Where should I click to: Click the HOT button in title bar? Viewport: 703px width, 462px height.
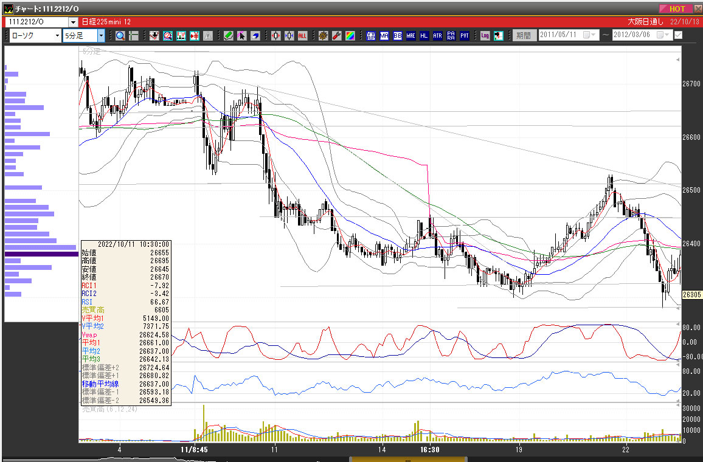click(x=676, y=9)
